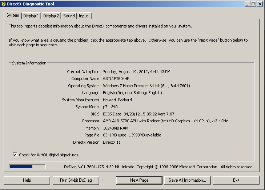
Task: Toggle Check for WHQL digital signatures
Action: click(x=15, y=155)
